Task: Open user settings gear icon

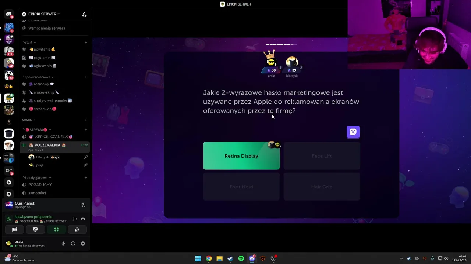Action: [83, 243]
